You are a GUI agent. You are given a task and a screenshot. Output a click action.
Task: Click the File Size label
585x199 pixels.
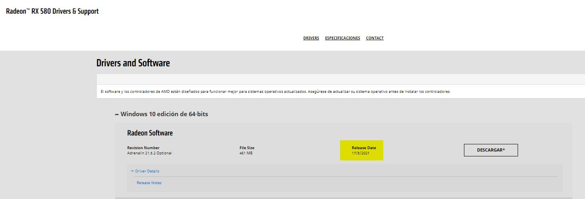coord(247,148)
